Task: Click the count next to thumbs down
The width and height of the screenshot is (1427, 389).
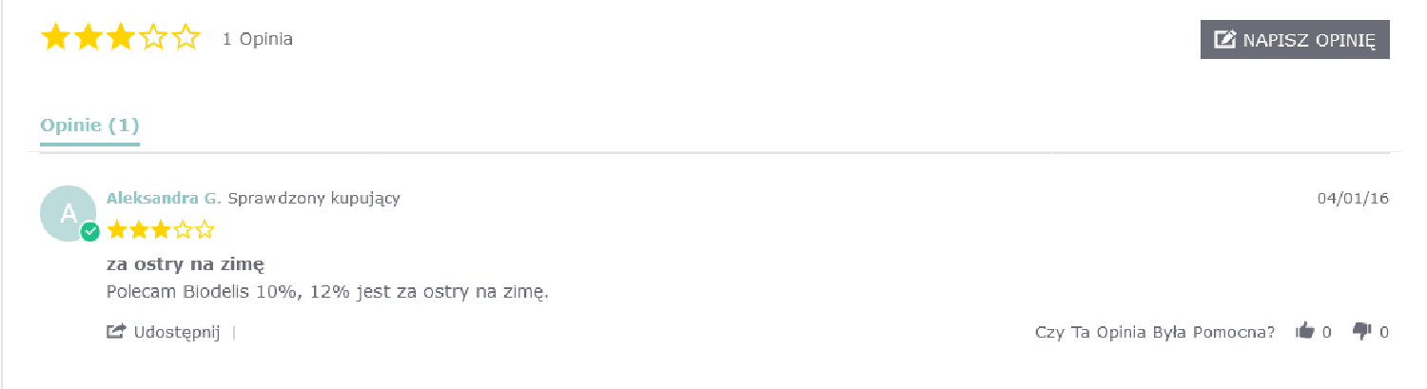Action: [x=1383, y=332]
